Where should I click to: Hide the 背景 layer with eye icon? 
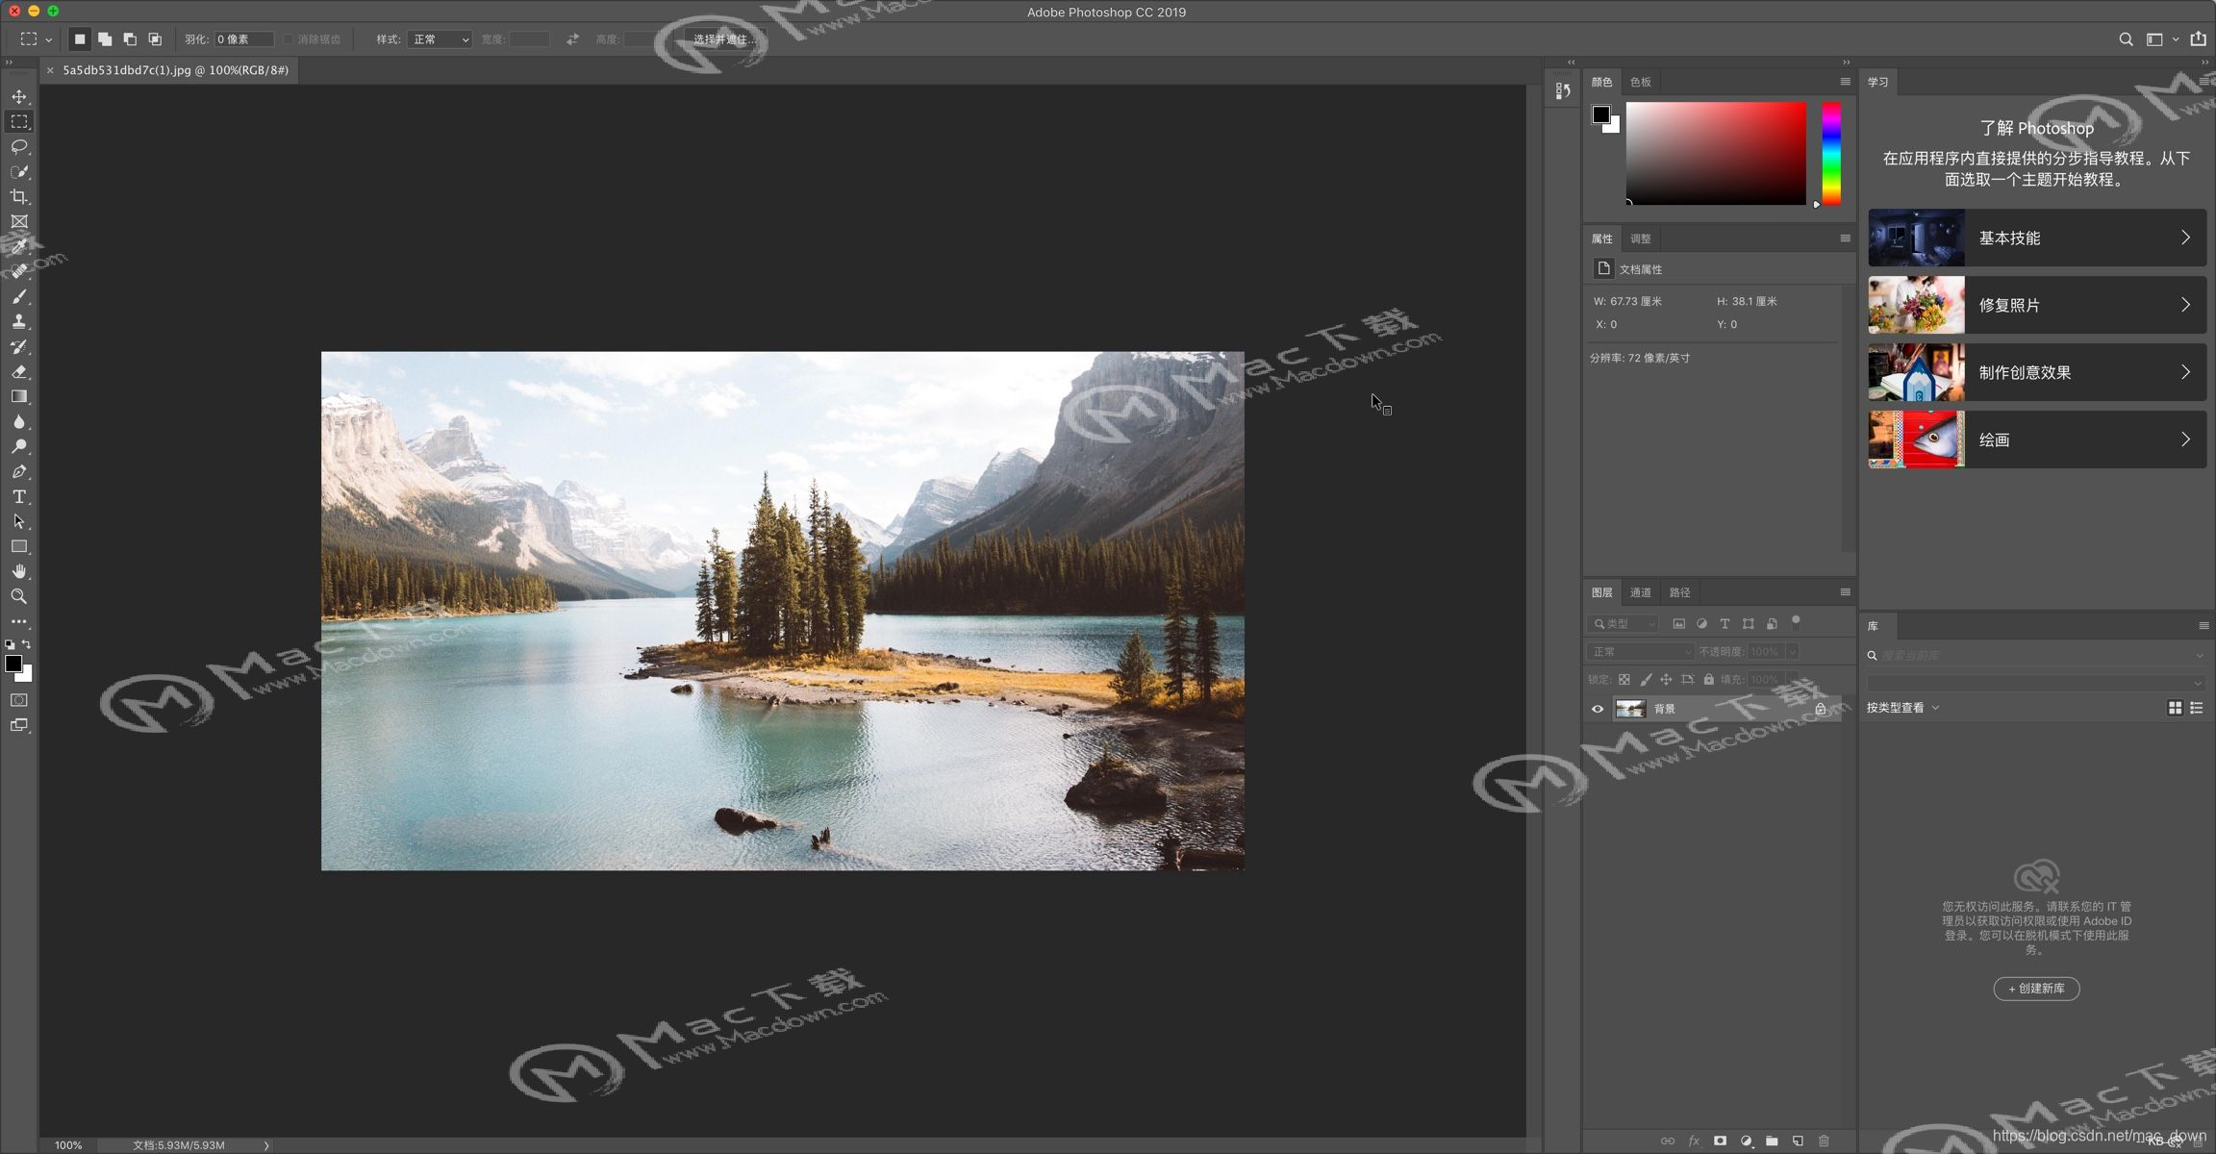[1598, 709]
